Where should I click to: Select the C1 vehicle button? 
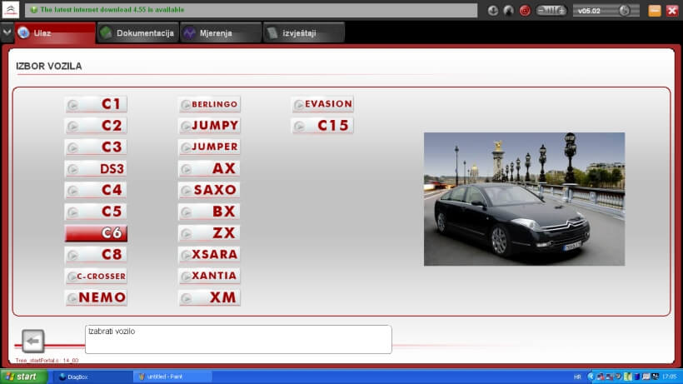[x=97, y=104]
